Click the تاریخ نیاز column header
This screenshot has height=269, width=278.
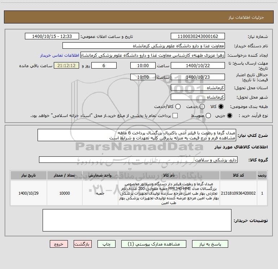(x=29, y=175)
